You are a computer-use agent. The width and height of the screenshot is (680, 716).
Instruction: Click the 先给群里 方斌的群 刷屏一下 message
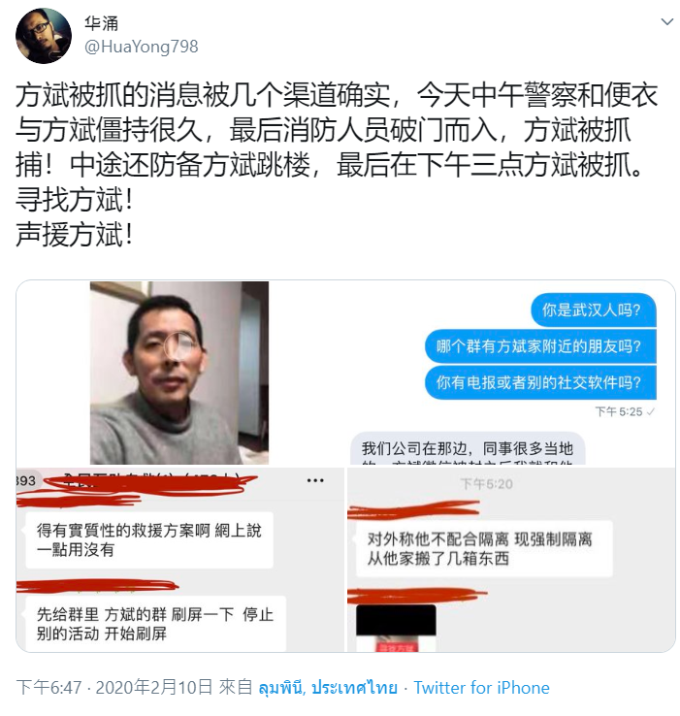(x=155, y=623)
